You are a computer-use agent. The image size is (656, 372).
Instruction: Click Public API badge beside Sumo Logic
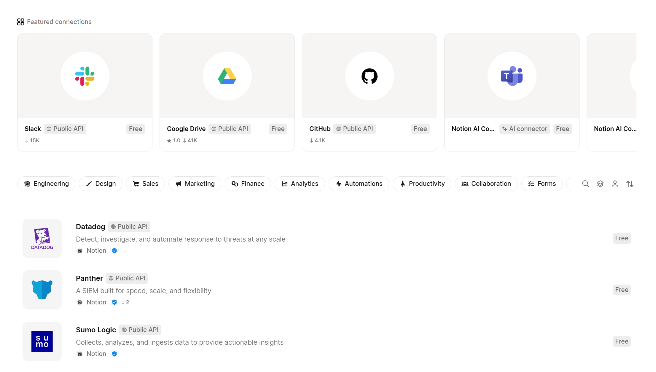[140, 330]
